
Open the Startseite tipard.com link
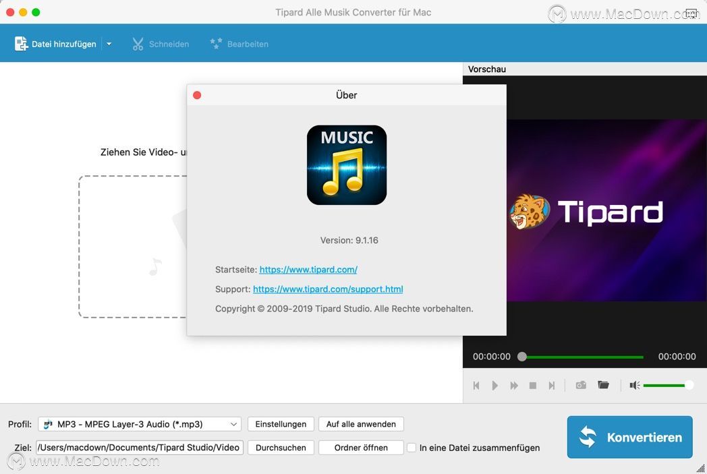(308, 270)
